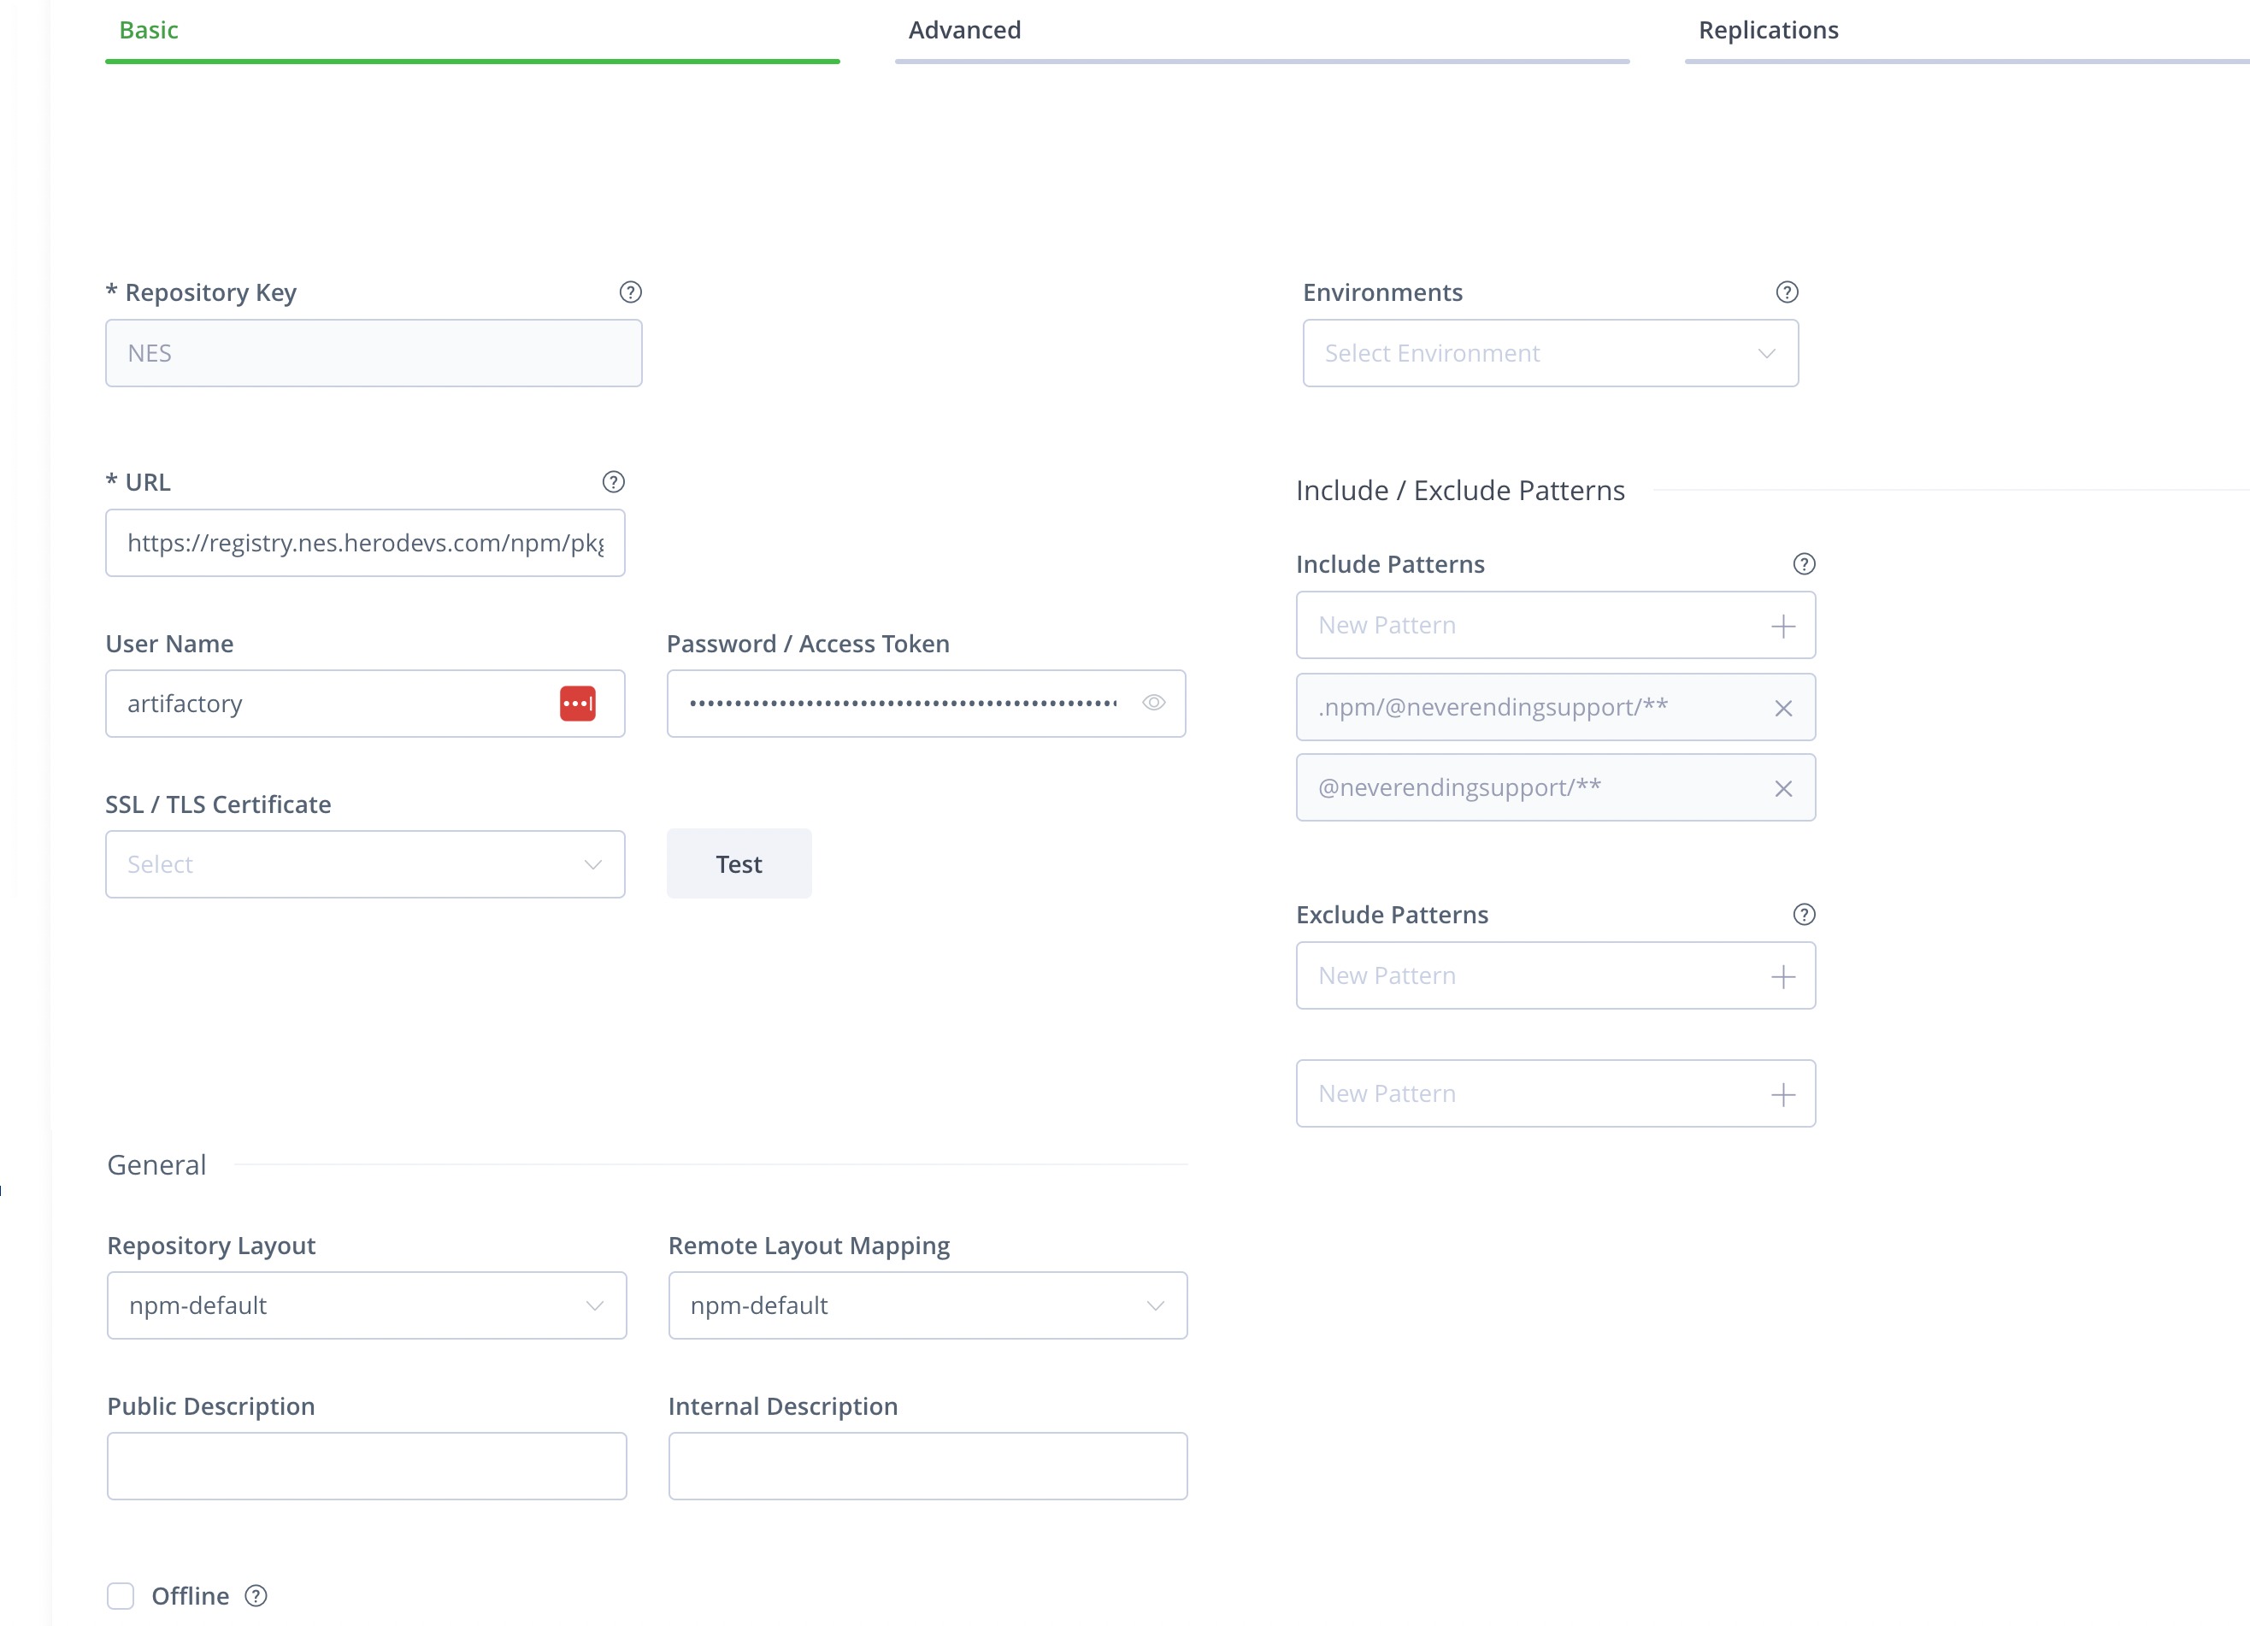
Task: Click the password manager icon in User Name
Action: 576,704
